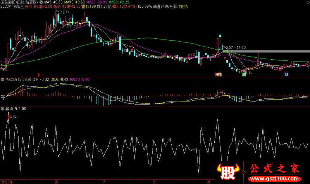Click the 汉仪股份(日线 前复权) title
This screenshot has height=184, width=310.
coord(19,2)
